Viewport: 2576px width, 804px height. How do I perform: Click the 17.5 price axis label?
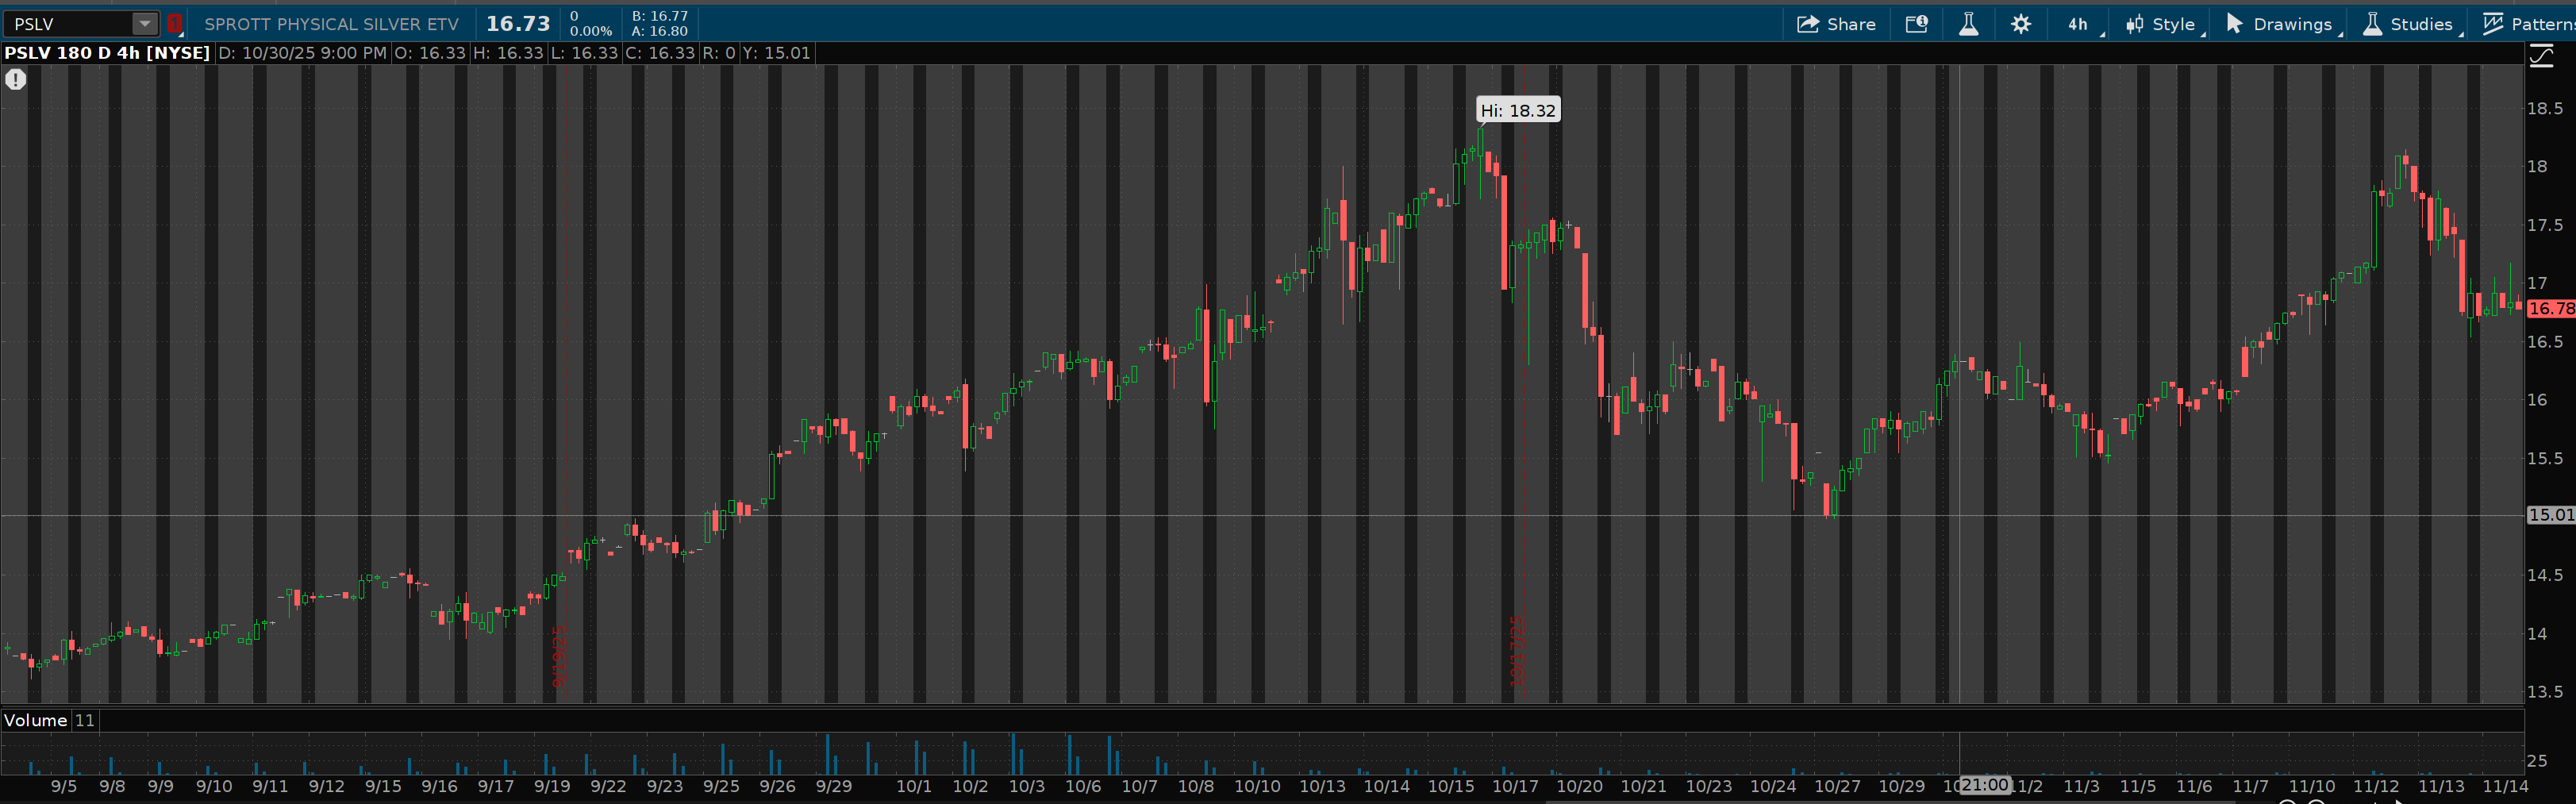pyautogui.click(x=2545, y=225)
